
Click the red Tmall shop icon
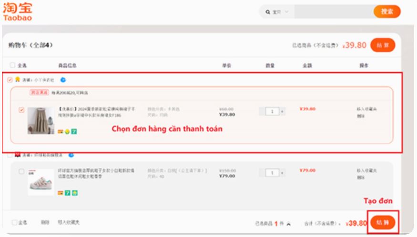coord(18,154)
